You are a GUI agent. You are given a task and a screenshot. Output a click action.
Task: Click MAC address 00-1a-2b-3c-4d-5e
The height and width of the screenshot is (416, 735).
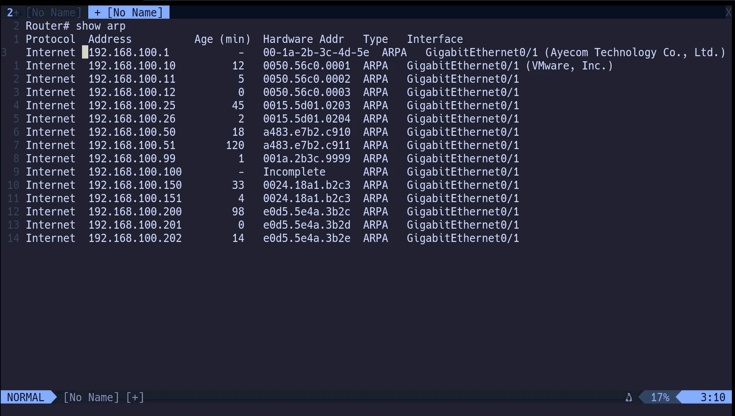[316, 53]
